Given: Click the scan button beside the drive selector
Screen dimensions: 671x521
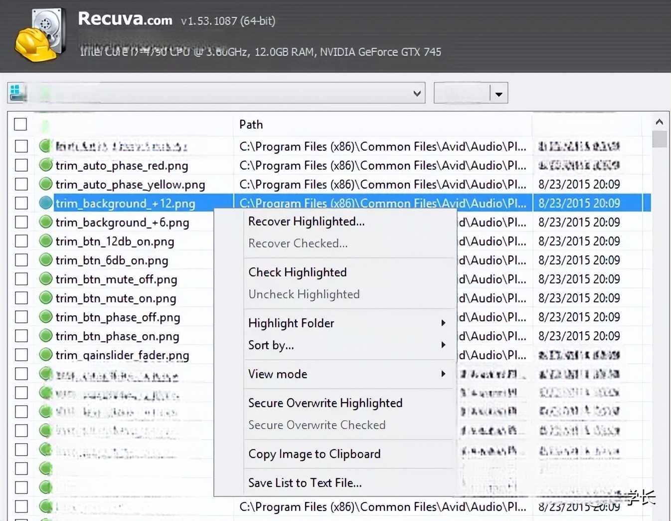Looking at the screenshot, I should [462, 93].
